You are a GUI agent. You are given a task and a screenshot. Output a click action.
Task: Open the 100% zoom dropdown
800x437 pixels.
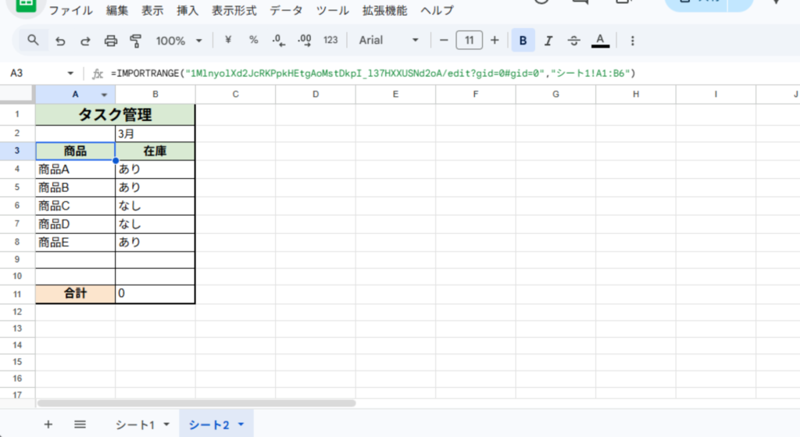click(179, 40)
